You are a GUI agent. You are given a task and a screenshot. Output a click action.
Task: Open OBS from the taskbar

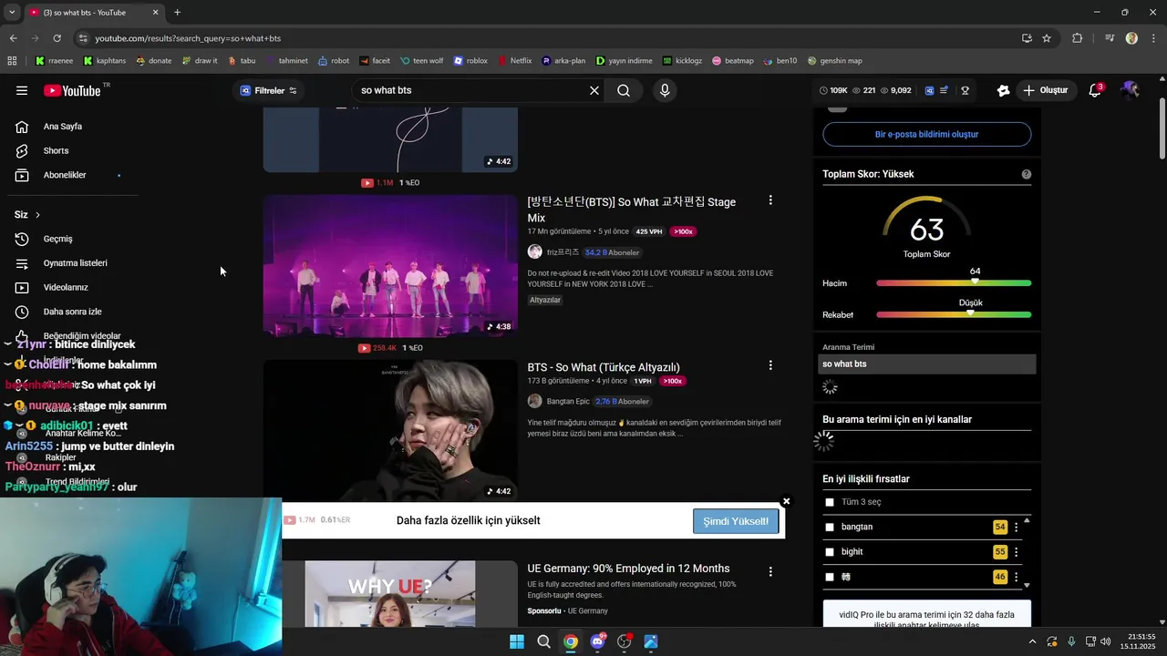click(625, 641)
